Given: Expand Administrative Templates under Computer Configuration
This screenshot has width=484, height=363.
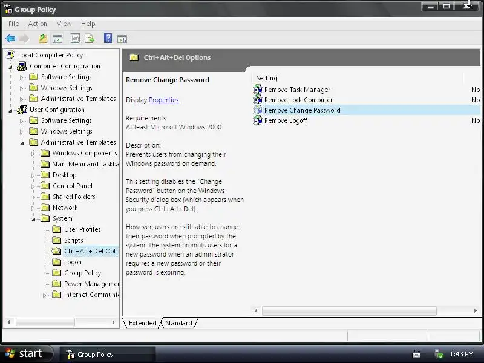Looking at the screenshot, I should pyautogui.click(x=21, y=99).
